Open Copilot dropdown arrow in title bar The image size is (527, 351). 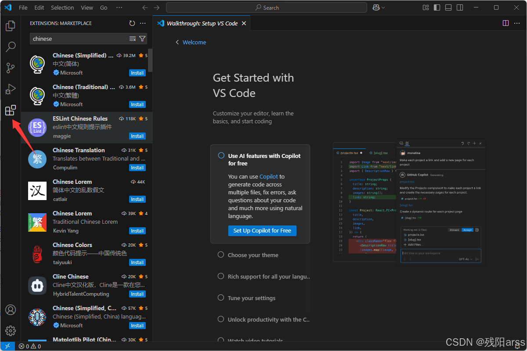pyautogui.click(x=383, y=7)
